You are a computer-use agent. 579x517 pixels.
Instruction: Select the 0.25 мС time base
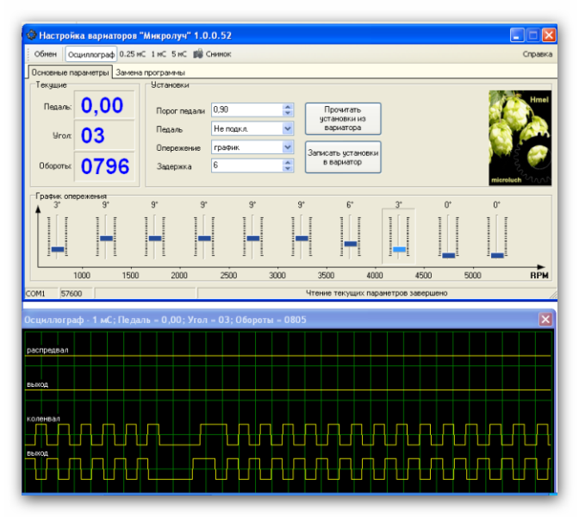coord(133,54)
